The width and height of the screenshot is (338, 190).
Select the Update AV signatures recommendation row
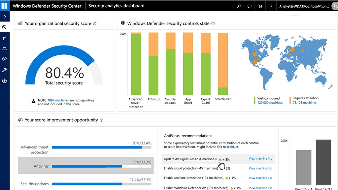pyautogui.click(x=219, y=159)
